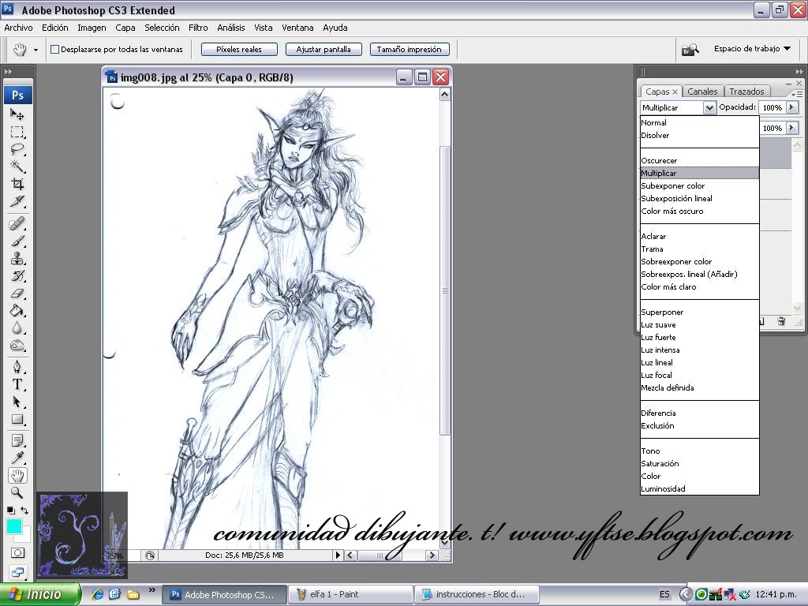The height and width of the screenshot is (606, 808).
Task: Select the Slice tool
Action: tap(17, 201)
